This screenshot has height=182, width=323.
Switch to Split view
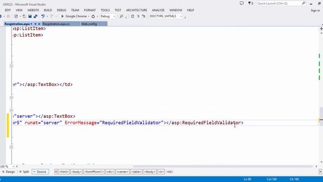[24, 172]
